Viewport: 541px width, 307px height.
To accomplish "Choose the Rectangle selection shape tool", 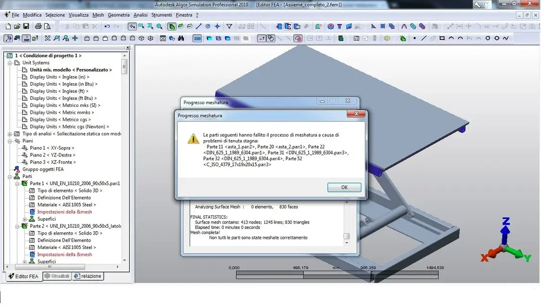I will 141,26.
